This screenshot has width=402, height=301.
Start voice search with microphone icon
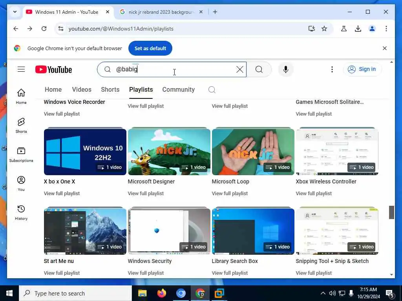(x=286, y=69)
